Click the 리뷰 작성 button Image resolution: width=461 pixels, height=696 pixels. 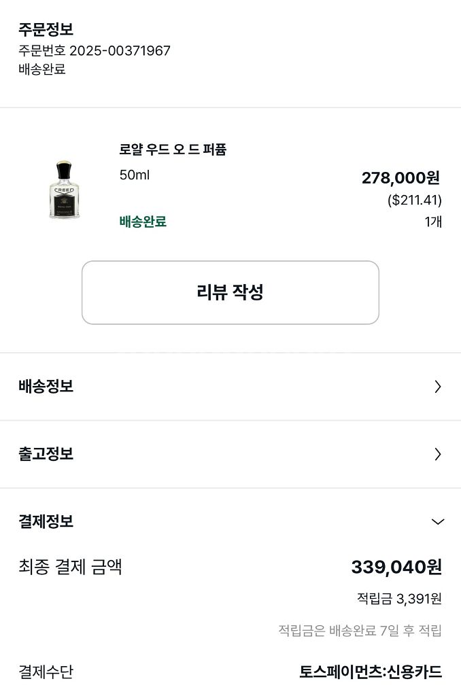pos(230,292)
